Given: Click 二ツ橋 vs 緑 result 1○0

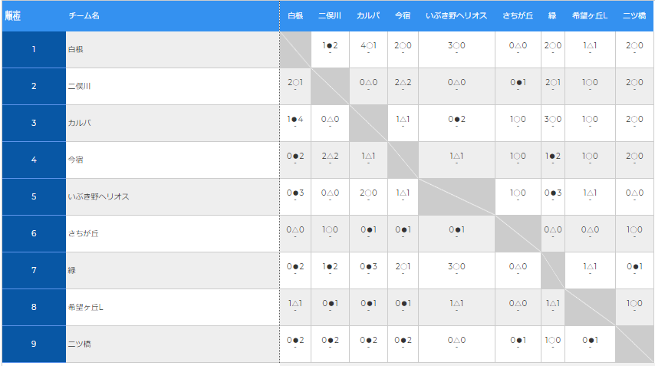Looking at the screenshot, I should 553,340.
